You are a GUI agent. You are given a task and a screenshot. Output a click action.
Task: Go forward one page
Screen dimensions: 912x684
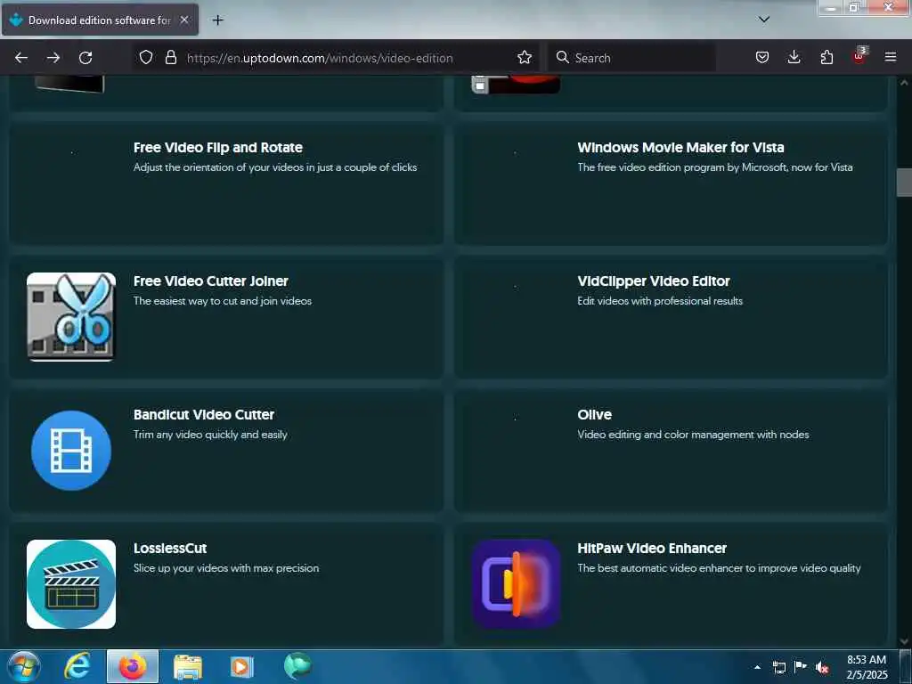pos(53,58)
